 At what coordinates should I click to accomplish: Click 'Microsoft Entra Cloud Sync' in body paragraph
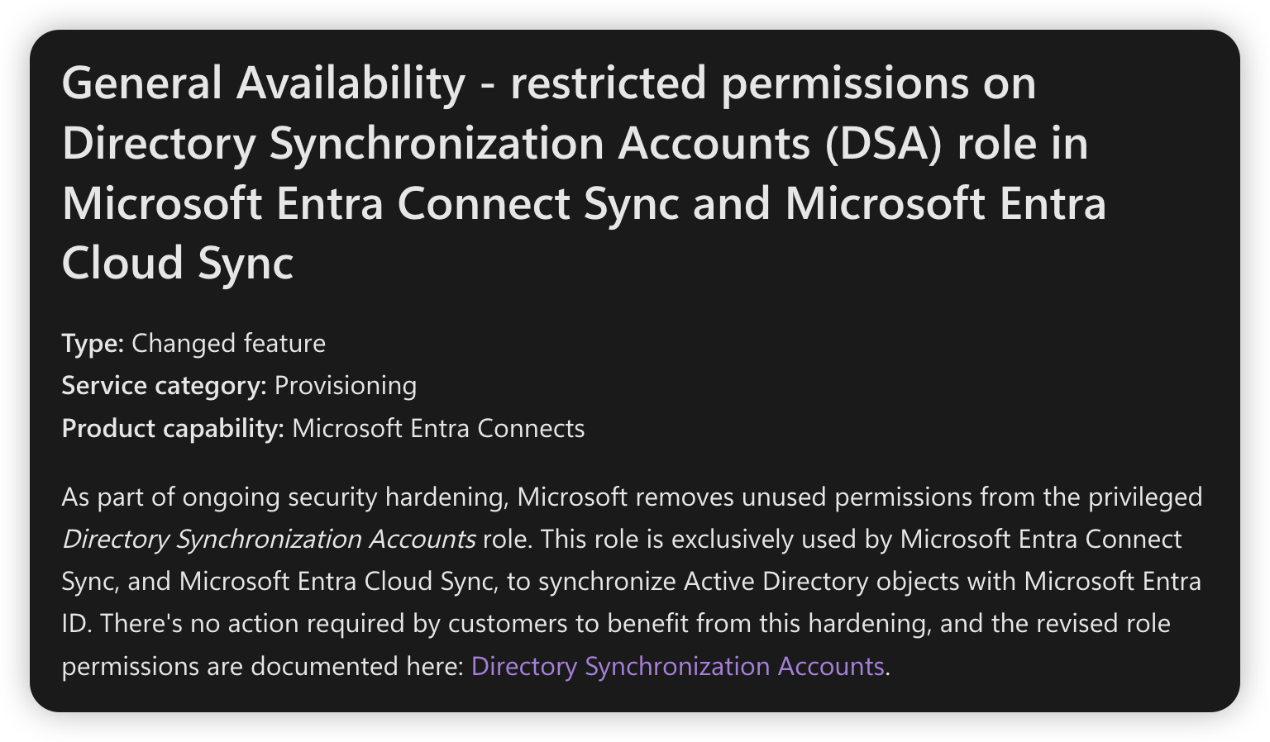pyautogui.click(x=336, y=581)
